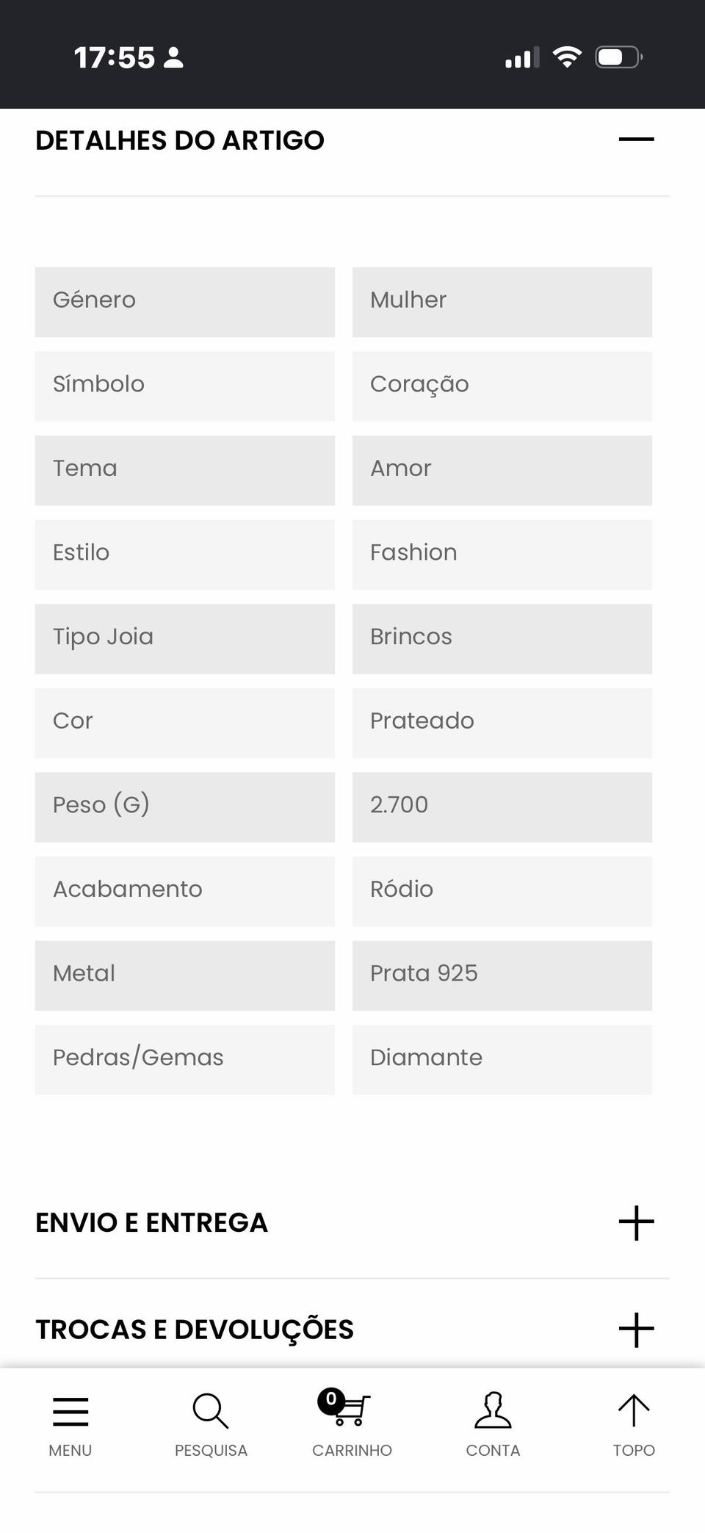Screen dimensions: 705x1533
Task: Expand Envio e Entrega plus icon
Action: (x=636, y=1223)
